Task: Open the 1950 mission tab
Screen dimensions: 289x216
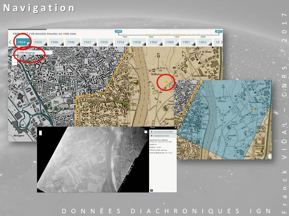Action: [x=106, y=42]
